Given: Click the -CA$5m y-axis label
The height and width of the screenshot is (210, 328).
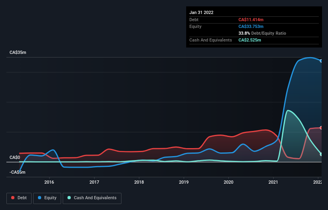Looking at the screenshot, I should pos(17,172).
